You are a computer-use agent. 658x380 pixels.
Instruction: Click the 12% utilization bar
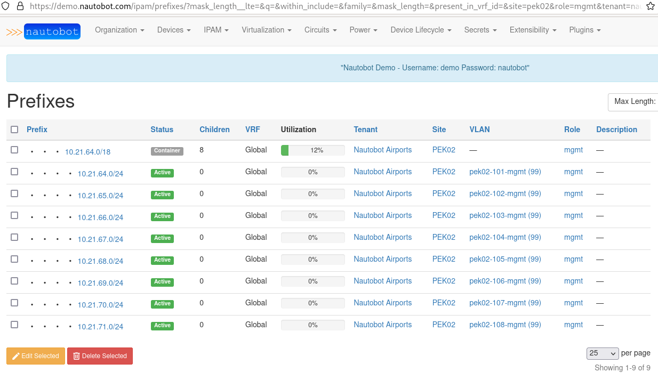click(313, 150)
